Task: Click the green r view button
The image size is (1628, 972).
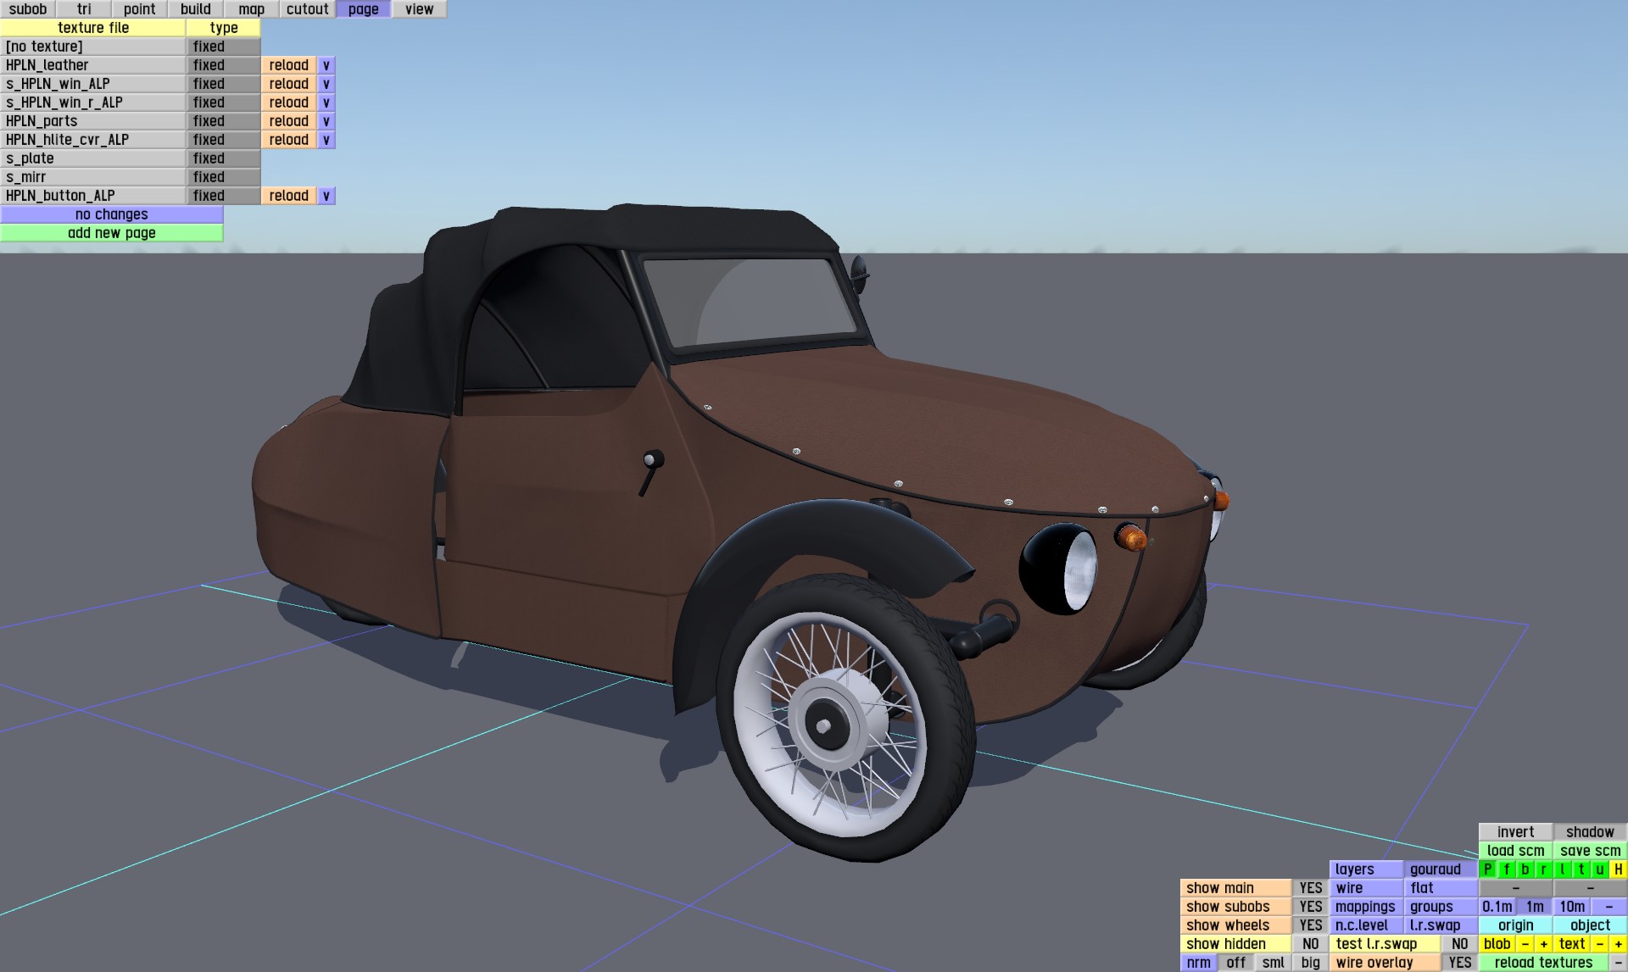Action: point(1543,869)
